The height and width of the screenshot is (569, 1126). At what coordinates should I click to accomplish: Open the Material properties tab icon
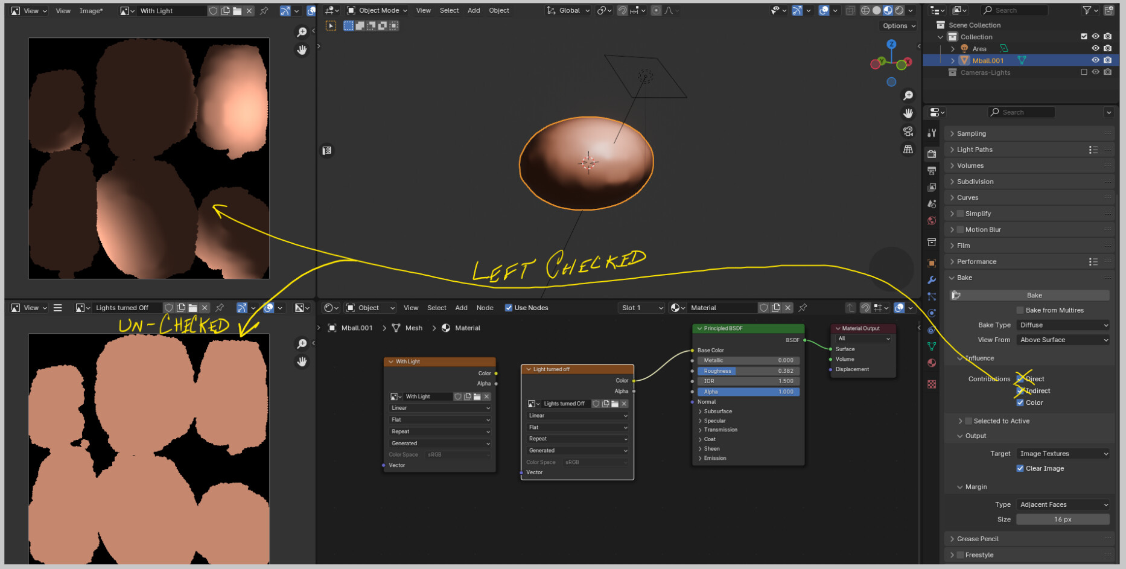point(932,363)
